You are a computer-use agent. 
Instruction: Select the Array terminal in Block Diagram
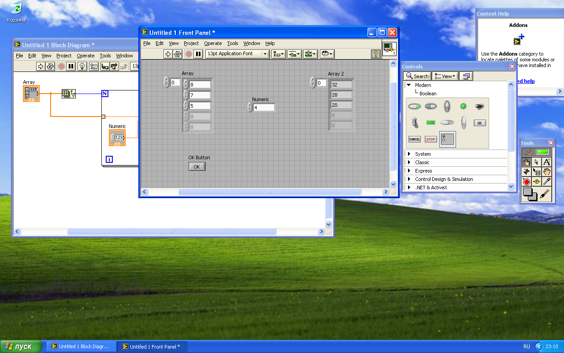point(31,94)
